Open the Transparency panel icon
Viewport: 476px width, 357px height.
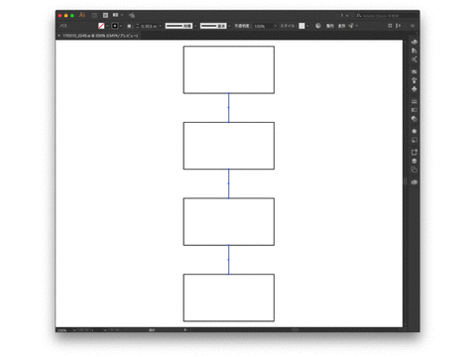(415, 119)
